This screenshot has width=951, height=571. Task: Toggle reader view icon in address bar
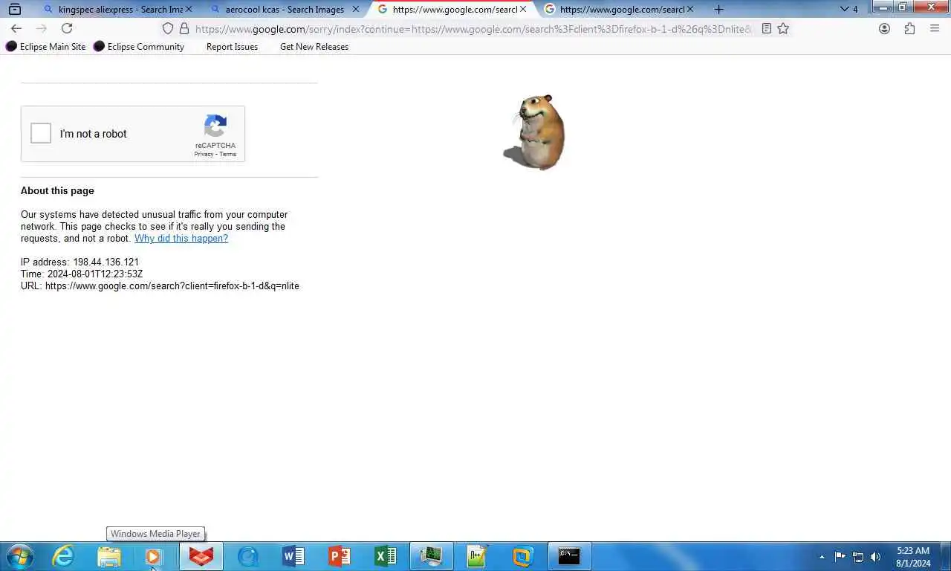pyautogui.click(x=767, y=29)
